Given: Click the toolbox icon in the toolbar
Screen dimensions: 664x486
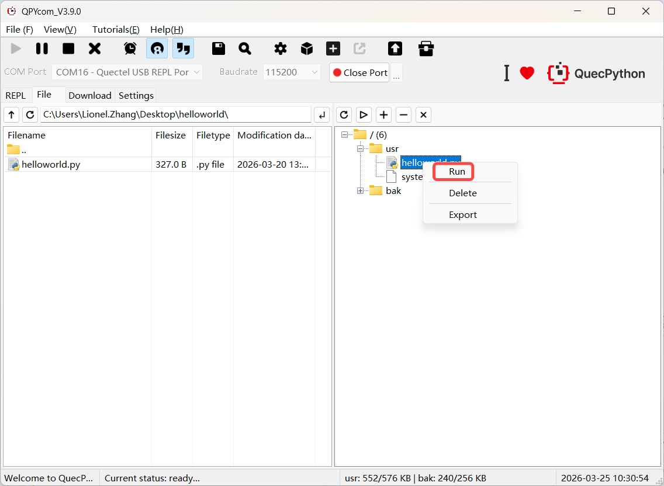Looking at the screenshot, I should tap(426, 48).
